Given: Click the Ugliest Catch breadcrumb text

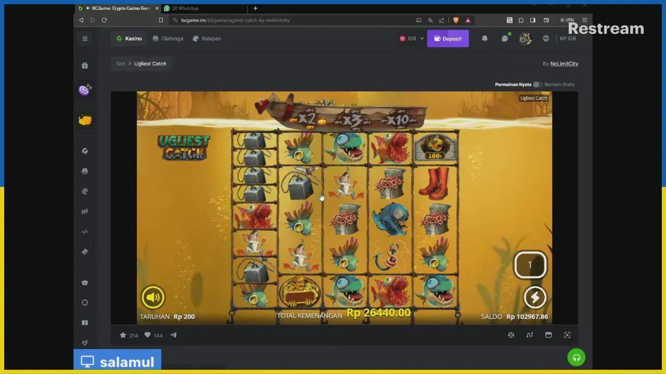Looking at the screenshot, I should click(x=150, y=64).
